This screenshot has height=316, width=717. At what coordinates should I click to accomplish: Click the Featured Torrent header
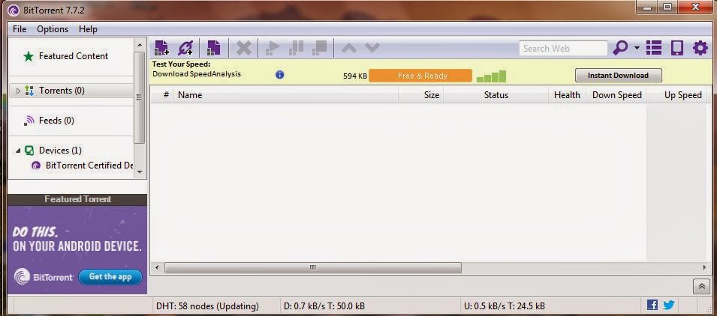pyautogui.click(x=77, y=199)
